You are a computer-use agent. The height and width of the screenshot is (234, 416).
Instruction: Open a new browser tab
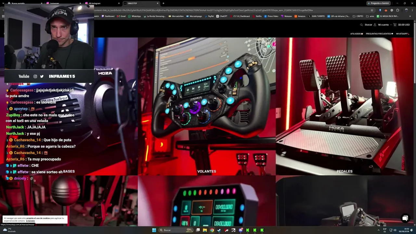tap(163, 3)
